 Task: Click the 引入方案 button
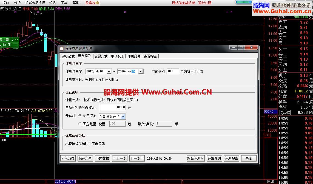(68, 158)
